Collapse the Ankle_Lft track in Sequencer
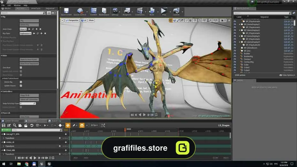This screenshot has height=167, width=297. pos(2,142)
